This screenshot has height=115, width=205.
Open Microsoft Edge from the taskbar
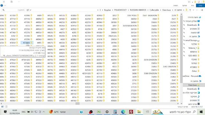123,112
